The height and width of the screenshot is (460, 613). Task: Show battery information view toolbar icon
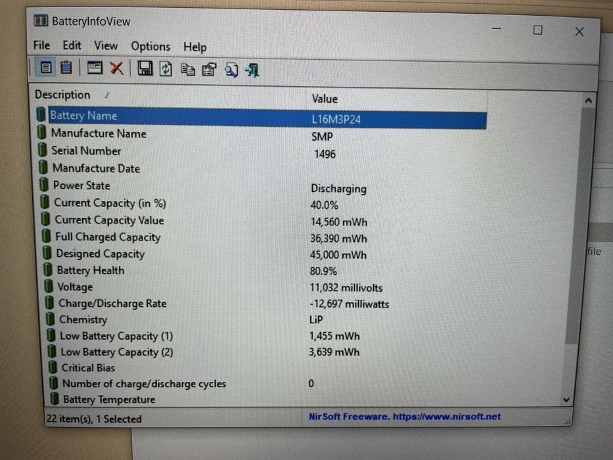(x=46, y=68)
